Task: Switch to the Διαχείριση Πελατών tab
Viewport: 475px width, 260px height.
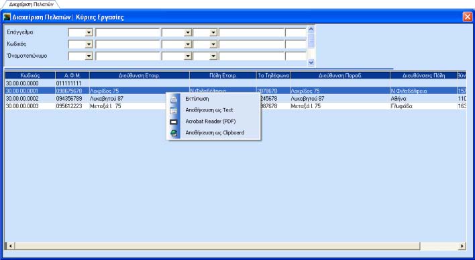Action: pyautogui.click(x=32, y=4)
